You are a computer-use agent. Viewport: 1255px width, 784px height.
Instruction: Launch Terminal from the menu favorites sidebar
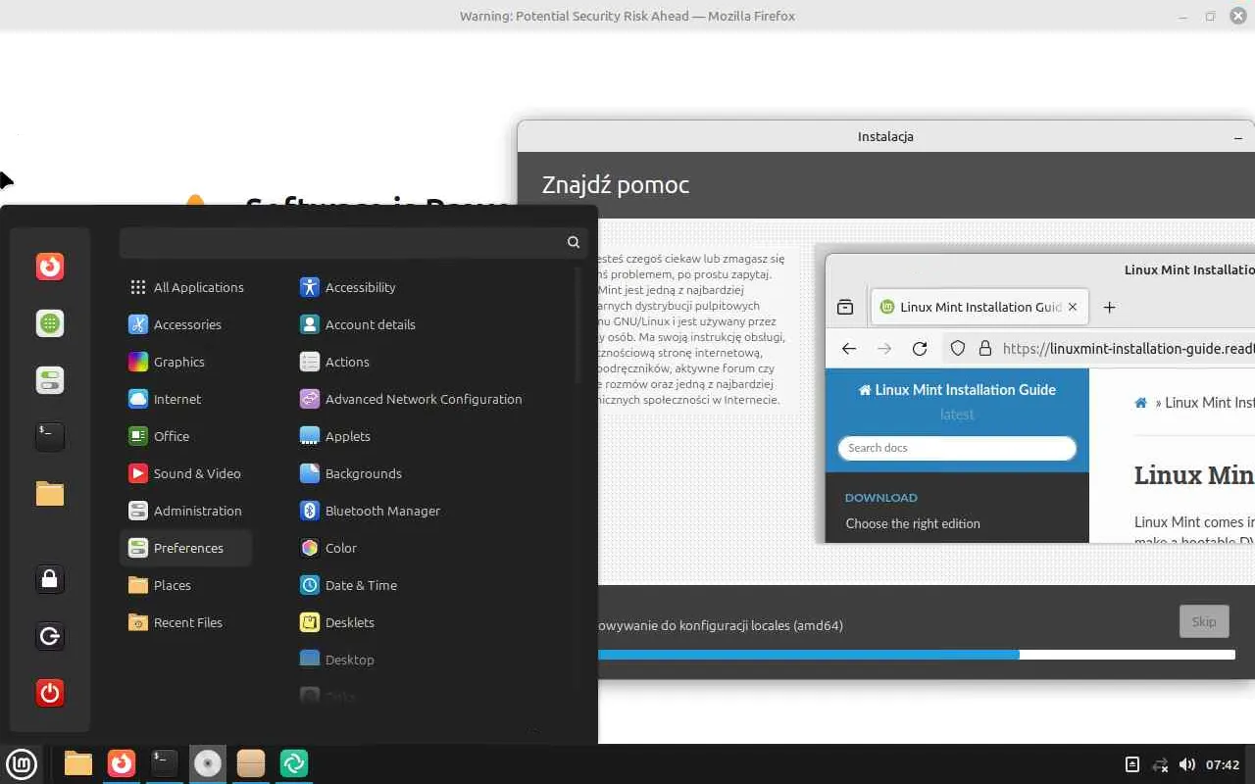tap(50, 436)
